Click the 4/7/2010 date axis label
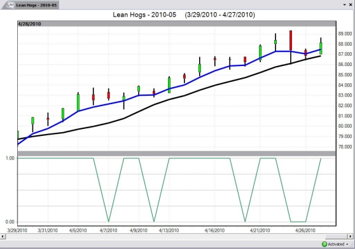The image size is (355, 249). [x=108, y=231]
